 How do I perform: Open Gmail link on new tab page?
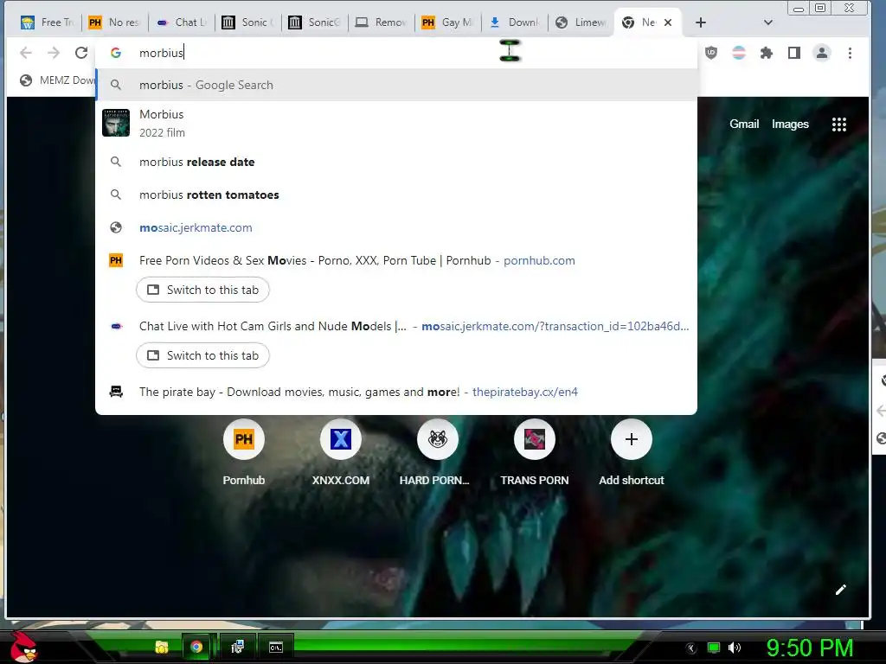(743, 124)
